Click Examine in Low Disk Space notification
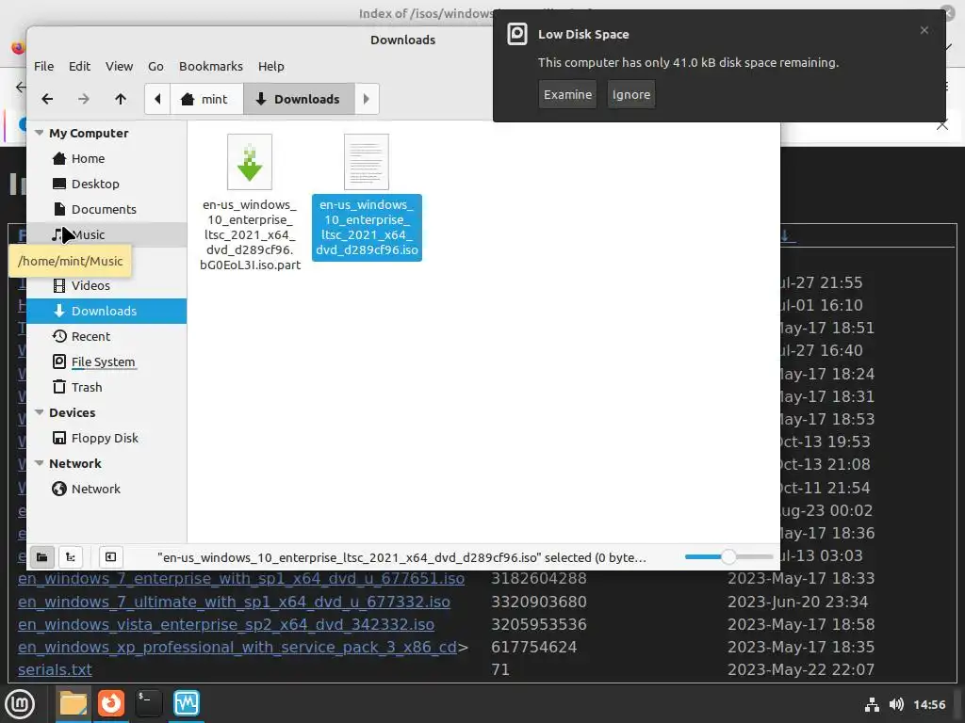Viewport: 965px width, 723px height. pyautogui.click(x=567, y=95)
